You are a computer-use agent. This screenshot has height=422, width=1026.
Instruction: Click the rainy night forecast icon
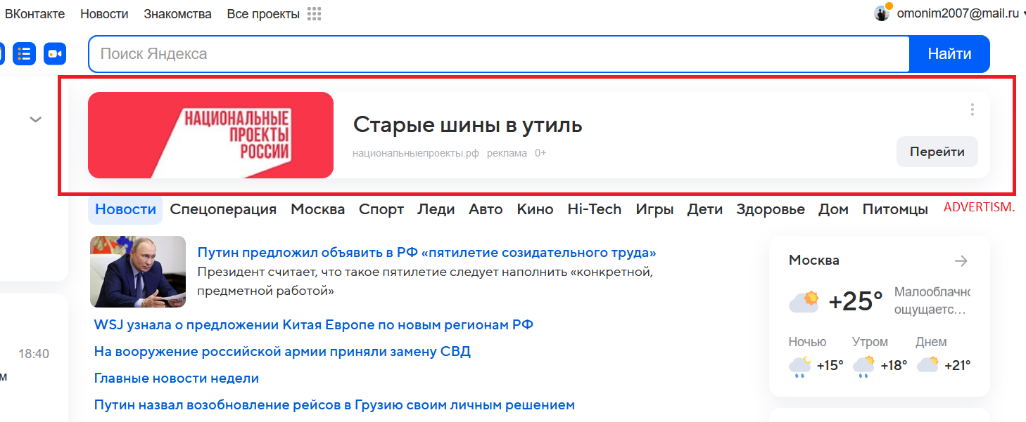point(800,364)
